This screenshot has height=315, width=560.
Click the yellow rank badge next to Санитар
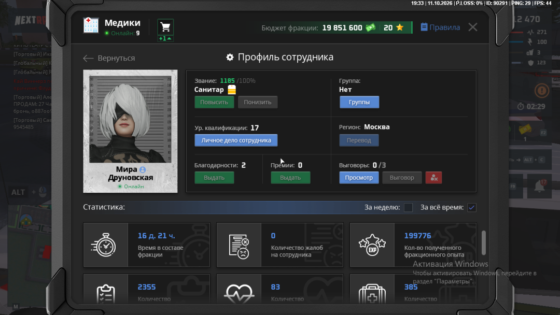[x=232, y=90]
